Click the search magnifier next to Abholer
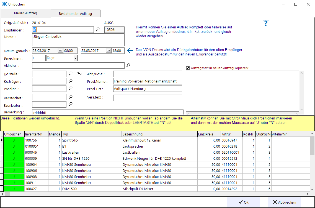Viewport: 315px width, 208px height. tap(128, 65)
